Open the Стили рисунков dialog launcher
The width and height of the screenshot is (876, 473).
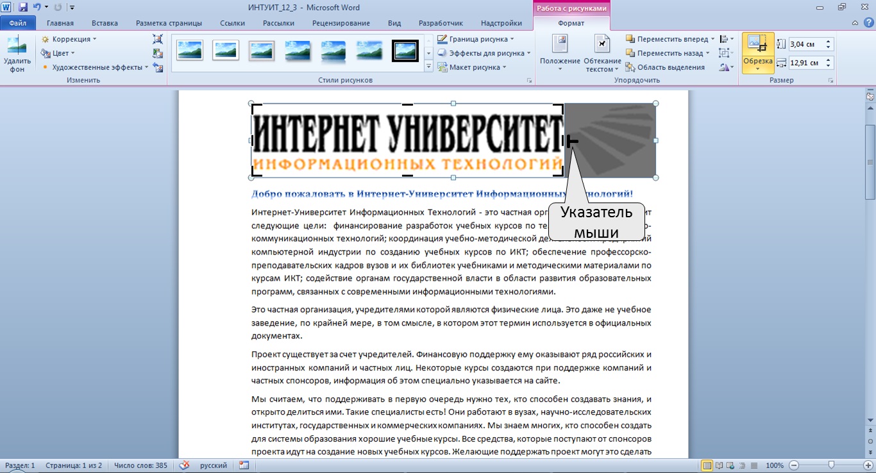(529, 81)
